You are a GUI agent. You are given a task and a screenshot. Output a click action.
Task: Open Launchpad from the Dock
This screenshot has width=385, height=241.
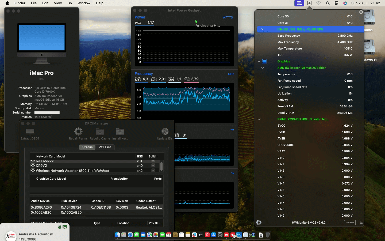tap(124, 235)
